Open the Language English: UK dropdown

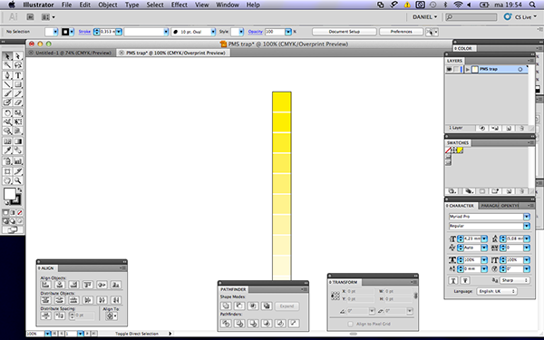pyautogui.click(x=497, y=291)
